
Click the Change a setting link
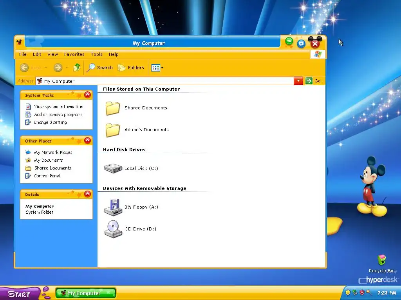50,122
